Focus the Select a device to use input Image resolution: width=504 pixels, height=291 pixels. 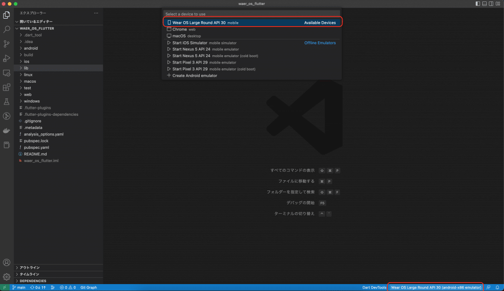tap(252, 14)
